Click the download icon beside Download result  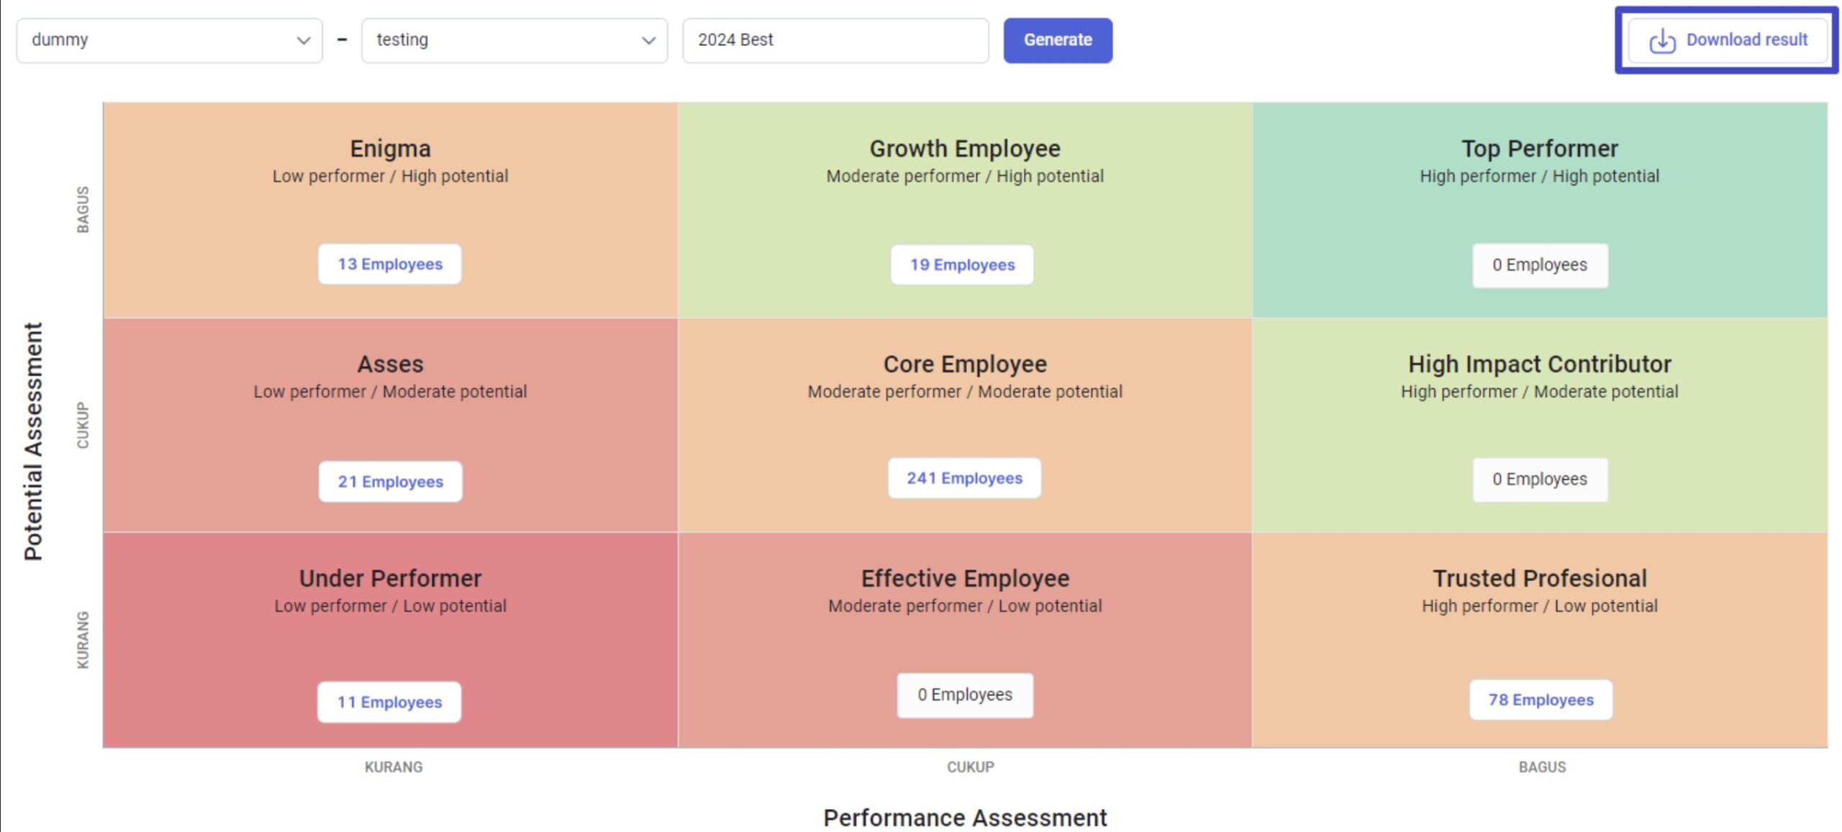pos(1661,41)
